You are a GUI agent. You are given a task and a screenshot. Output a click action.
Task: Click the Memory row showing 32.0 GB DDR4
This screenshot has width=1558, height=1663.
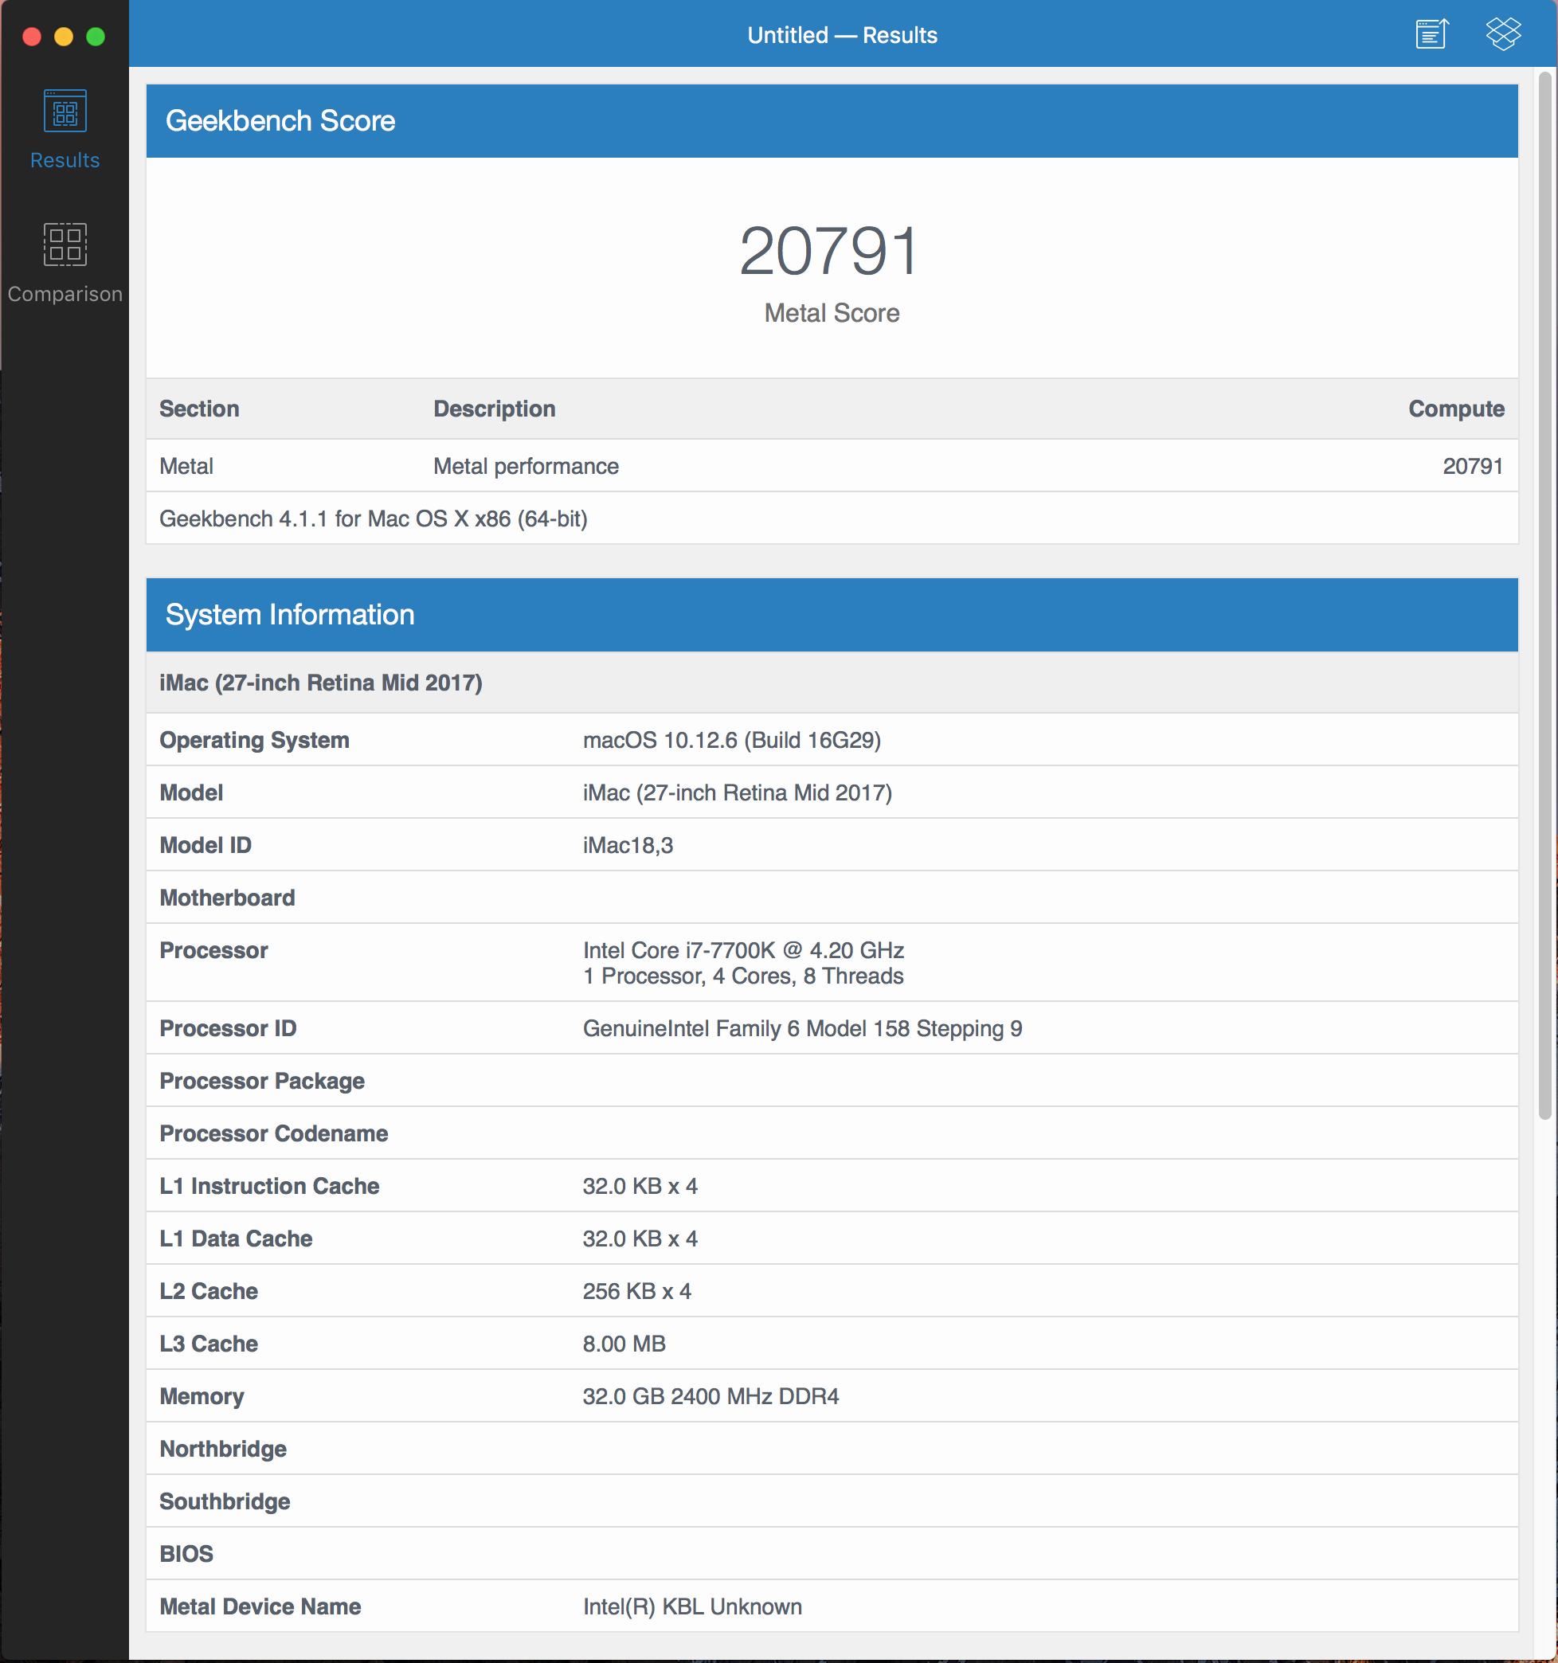pyautogui.click(x=711, y=1396)
